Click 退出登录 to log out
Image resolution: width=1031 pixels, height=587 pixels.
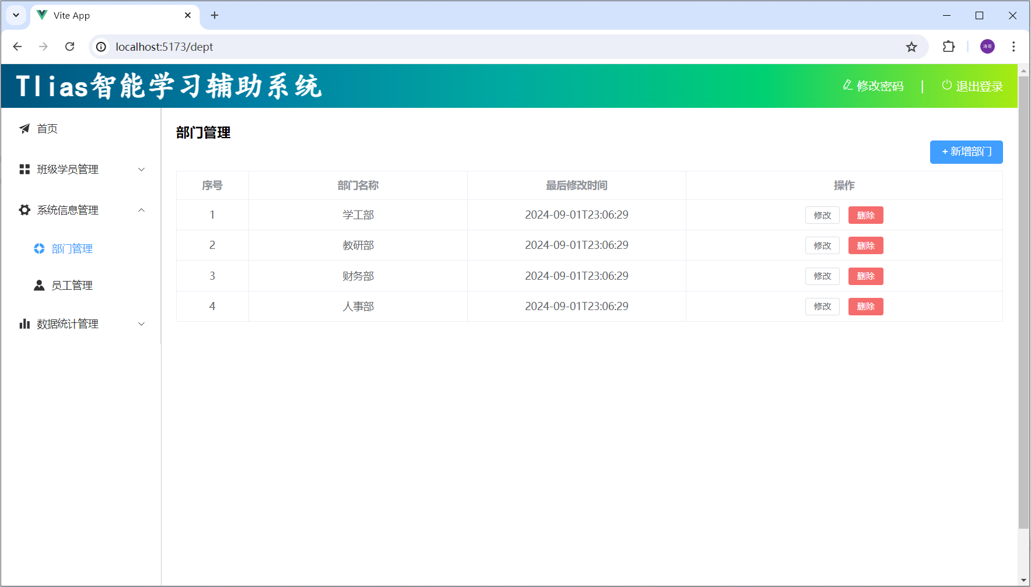[x=972, y=86]
